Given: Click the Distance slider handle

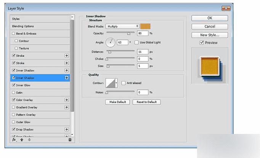Looking at the screenshot, I should coord(110,52).
